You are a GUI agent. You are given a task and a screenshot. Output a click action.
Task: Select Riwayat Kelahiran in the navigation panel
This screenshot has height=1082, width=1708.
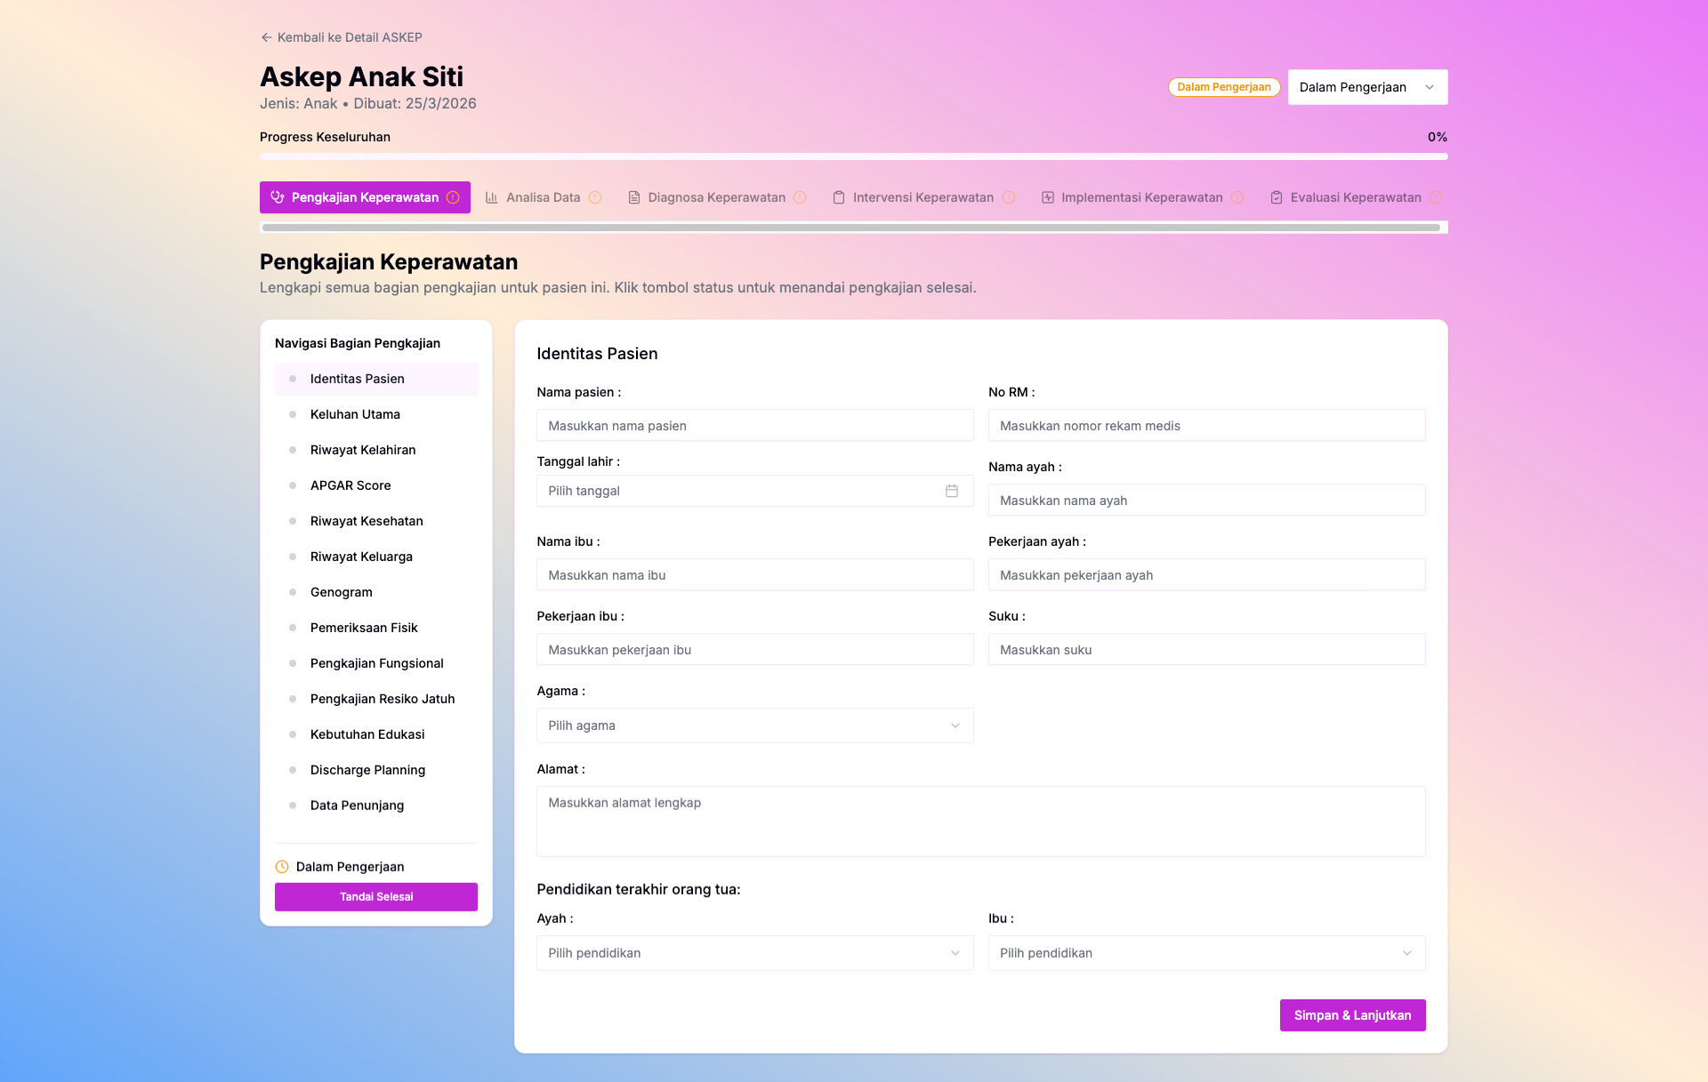[362, 450]
